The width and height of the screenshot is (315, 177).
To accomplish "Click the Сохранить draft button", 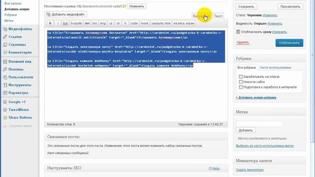I will 246,6.
